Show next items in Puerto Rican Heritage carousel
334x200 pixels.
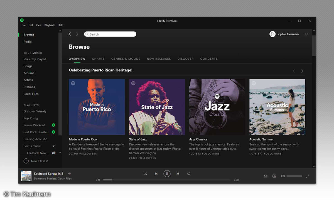[x=302, y=71]
